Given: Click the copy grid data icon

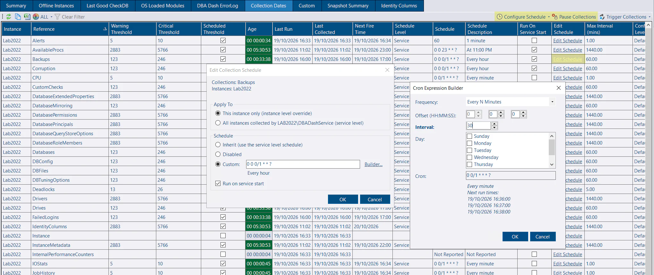Looking at the screenshot, I should pos(18,17).
